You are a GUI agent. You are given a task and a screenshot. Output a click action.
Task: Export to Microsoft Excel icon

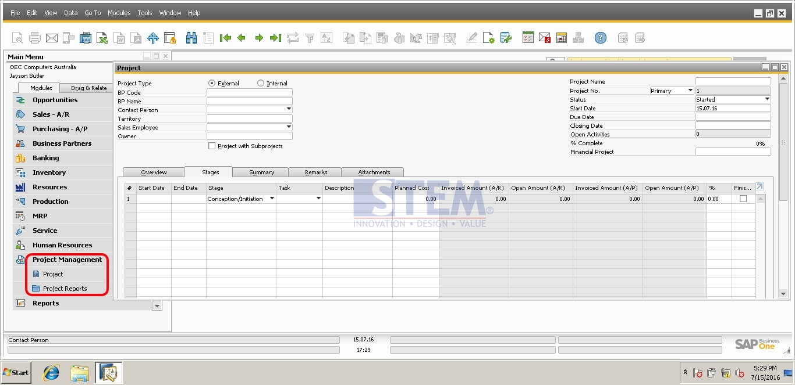pos(102,38)
